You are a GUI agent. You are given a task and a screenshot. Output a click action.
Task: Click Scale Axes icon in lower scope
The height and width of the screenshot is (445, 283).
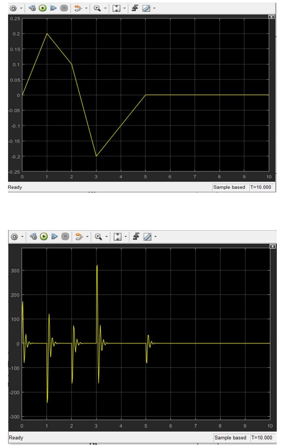(117, 237)
